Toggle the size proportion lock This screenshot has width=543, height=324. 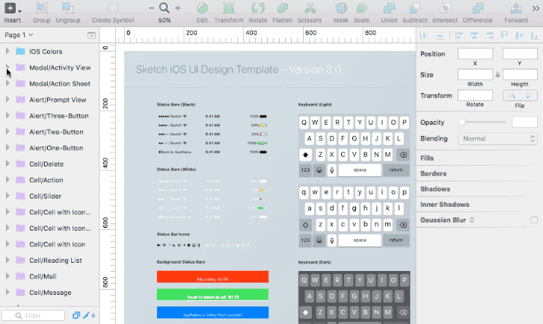point(497,75)
